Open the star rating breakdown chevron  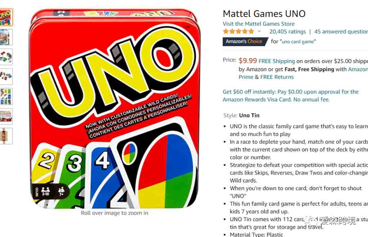click(259, 31)
